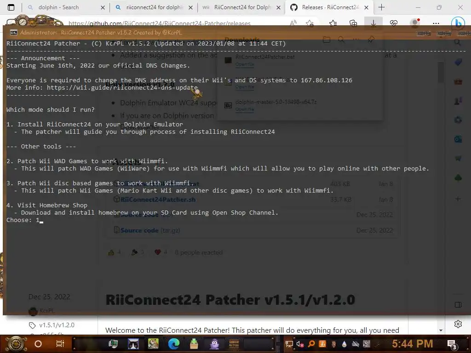Add this page to favorites star icon
The height and width of the screenshot is (353, 471).
tap(310, 23)
